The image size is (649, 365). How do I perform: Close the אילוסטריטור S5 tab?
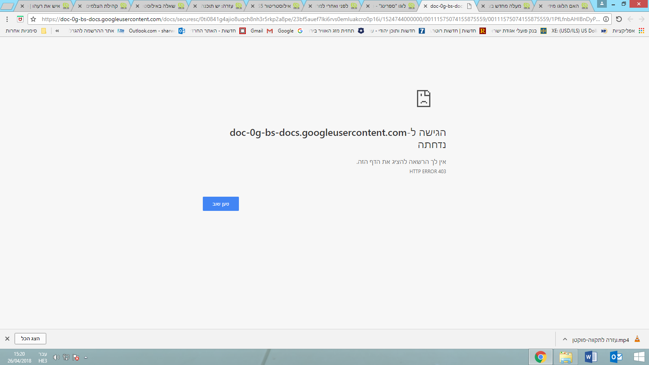[253, 6]
